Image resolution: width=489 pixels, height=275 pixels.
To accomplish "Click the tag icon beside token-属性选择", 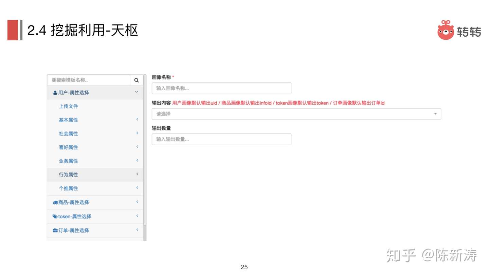I will pyautogui.click(x=55, y=216).
